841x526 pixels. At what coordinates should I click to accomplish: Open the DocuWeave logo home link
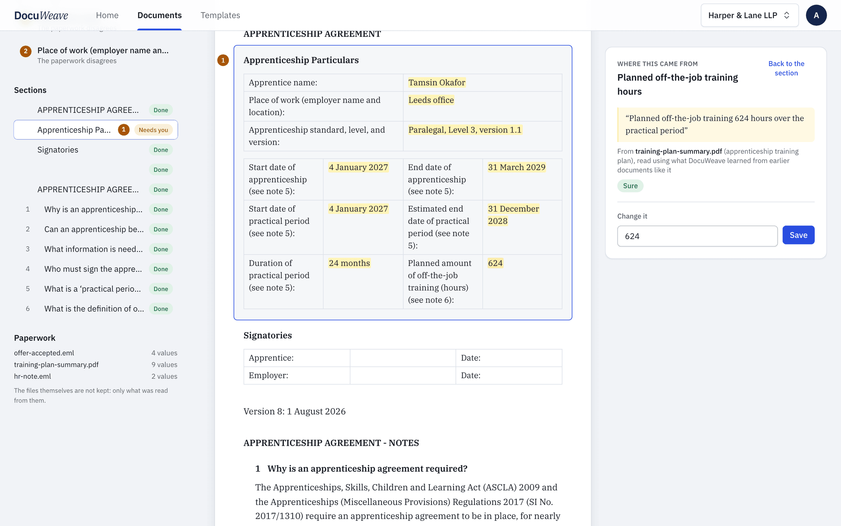tap(41, 15)
